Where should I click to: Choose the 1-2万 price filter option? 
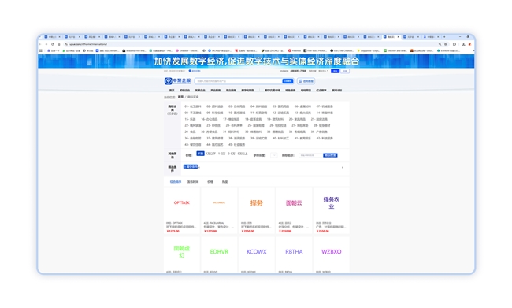pos(221,154)
